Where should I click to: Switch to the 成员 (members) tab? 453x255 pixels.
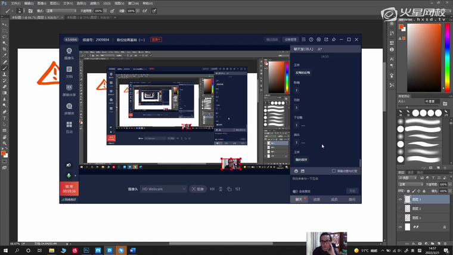(334, 200)
